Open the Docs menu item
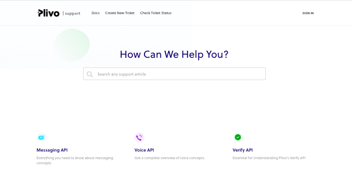The image size is (352, 183). pyautogui.click(x=95, y=13)
